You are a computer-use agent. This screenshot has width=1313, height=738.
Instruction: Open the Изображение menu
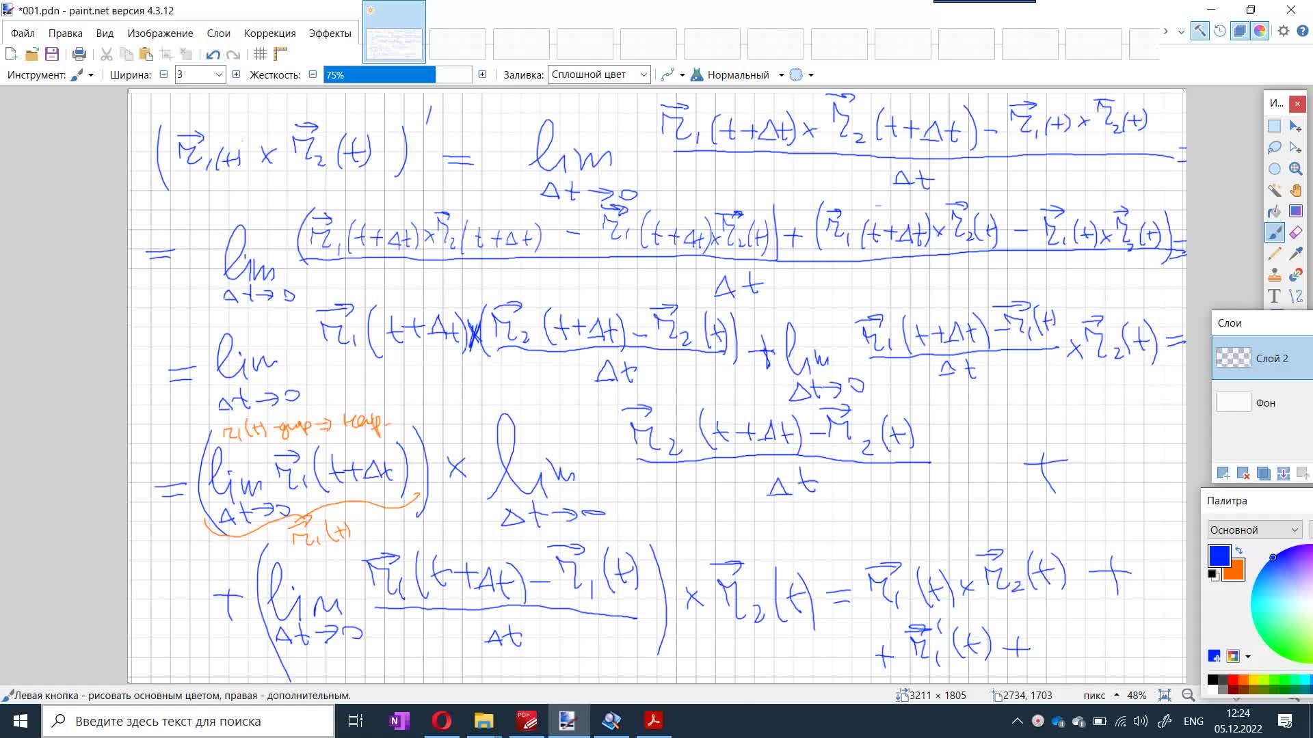[x=160, y=33]
